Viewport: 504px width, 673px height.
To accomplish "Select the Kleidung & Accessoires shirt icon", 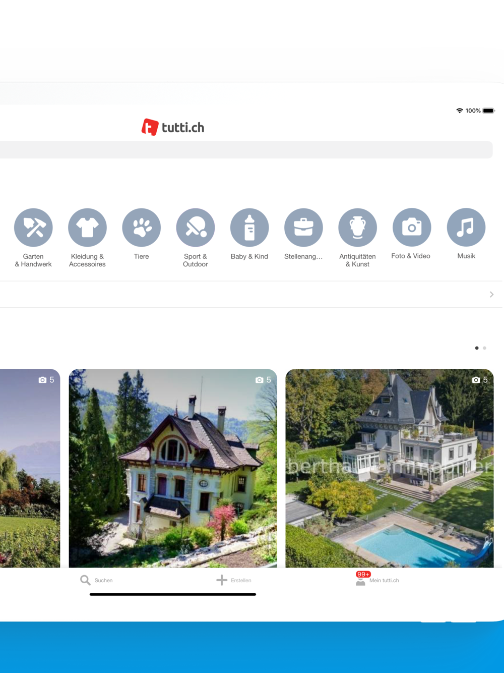I will click(87, 228).
